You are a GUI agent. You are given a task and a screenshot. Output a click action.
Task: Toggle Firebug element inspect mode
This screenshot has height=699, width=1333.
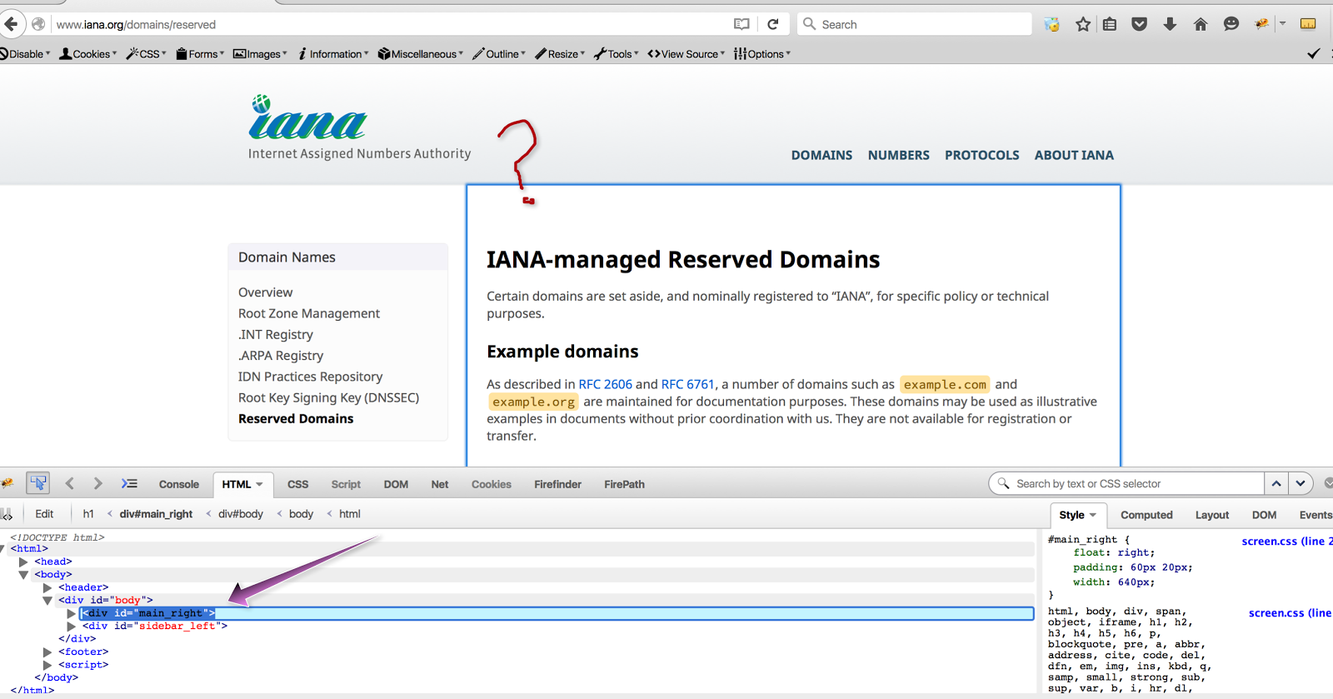point(38,483)
